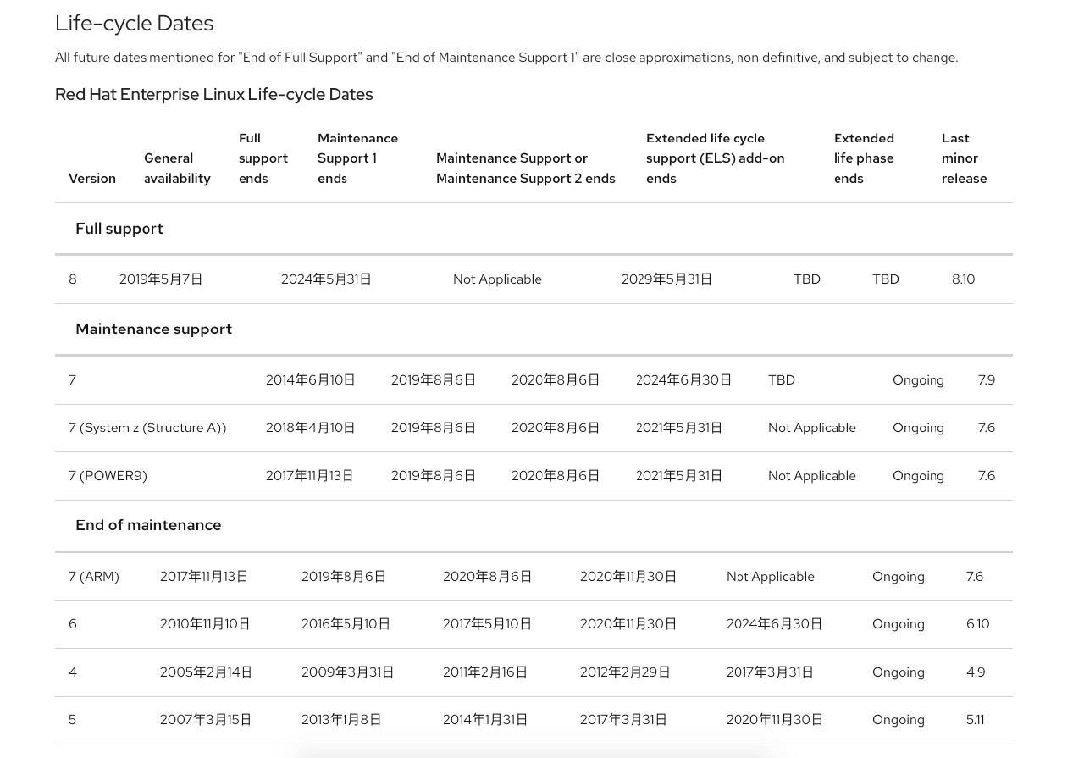The width and height of the screenshot is (1084, 758).
Task: Click the 2029年5月31日 date in version 8 row
Action: click(x=666, y=279)
